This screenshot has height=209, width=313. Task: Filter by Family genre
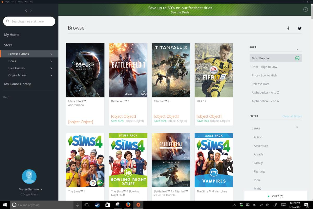pos(258,163)
